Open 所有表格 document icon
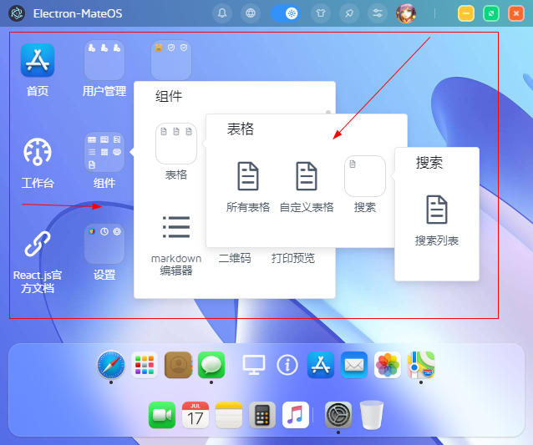This screenshot has width=533, height=445. pyautogui.click(x=248, y=176)
